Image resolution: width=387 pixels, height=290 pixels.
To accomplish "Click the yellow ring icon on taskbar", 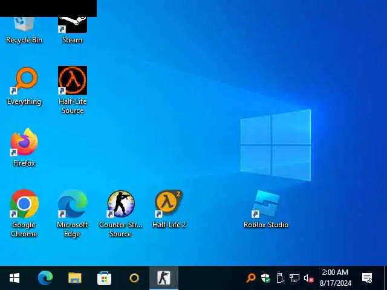I will [134, 278].
